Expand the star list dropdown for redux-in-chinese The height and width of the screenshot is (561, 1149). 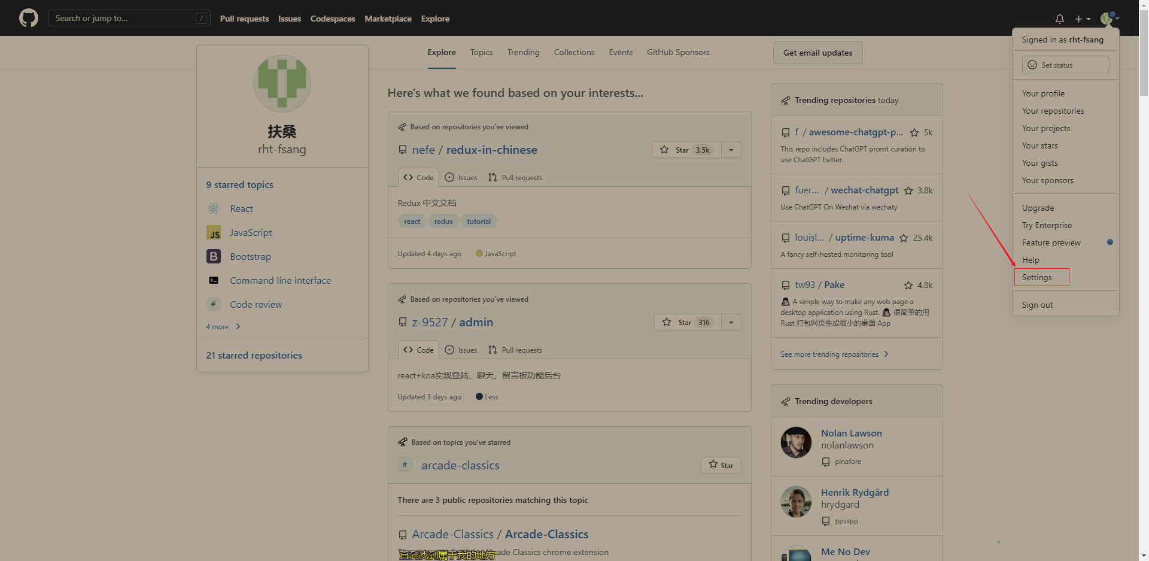tap(731, 150)
